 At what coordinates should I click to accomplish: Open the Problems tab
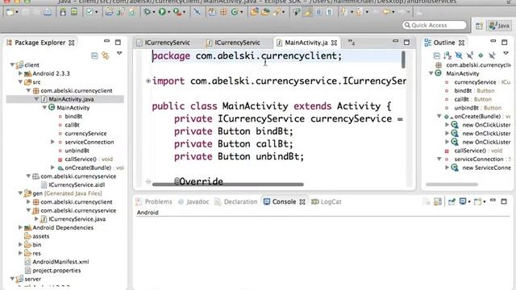point(154,201)
